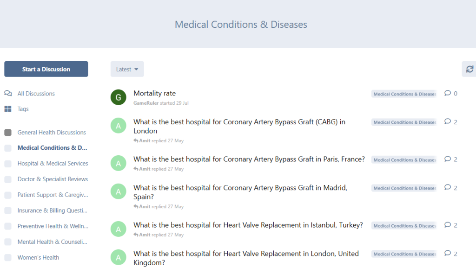This screenshot has height=267, width=476.
Task: Open the Mortality rate discussion
Action: pyautogui.click(x=154, y=93)
